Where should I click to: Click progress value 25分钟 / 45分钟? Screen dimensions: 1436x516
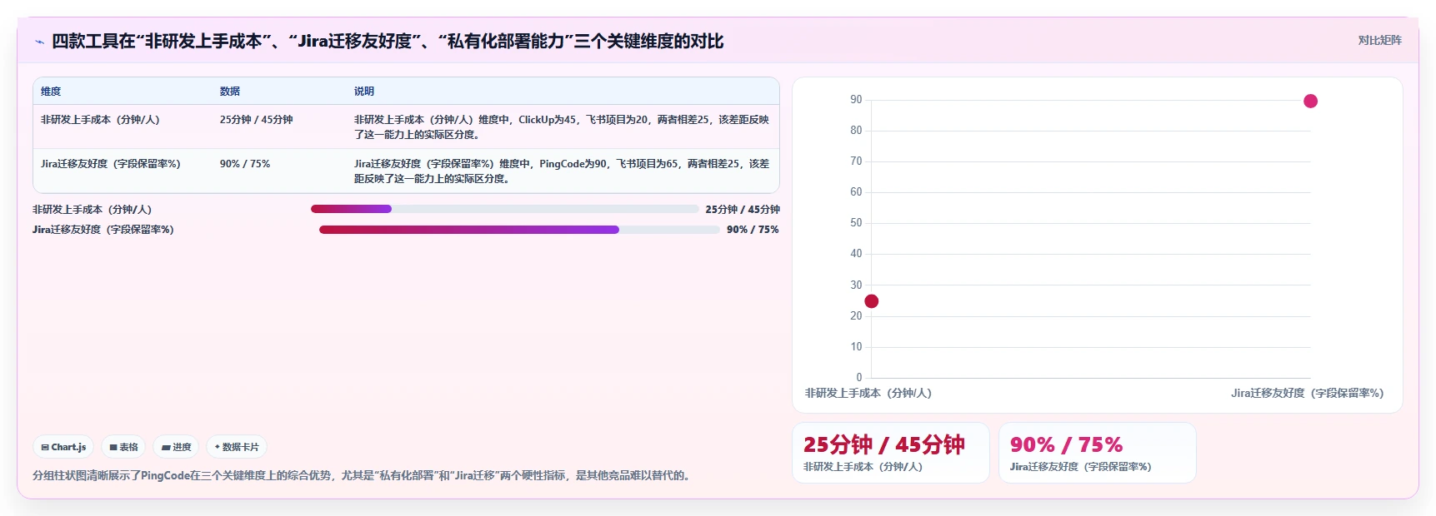coord(743,210)
